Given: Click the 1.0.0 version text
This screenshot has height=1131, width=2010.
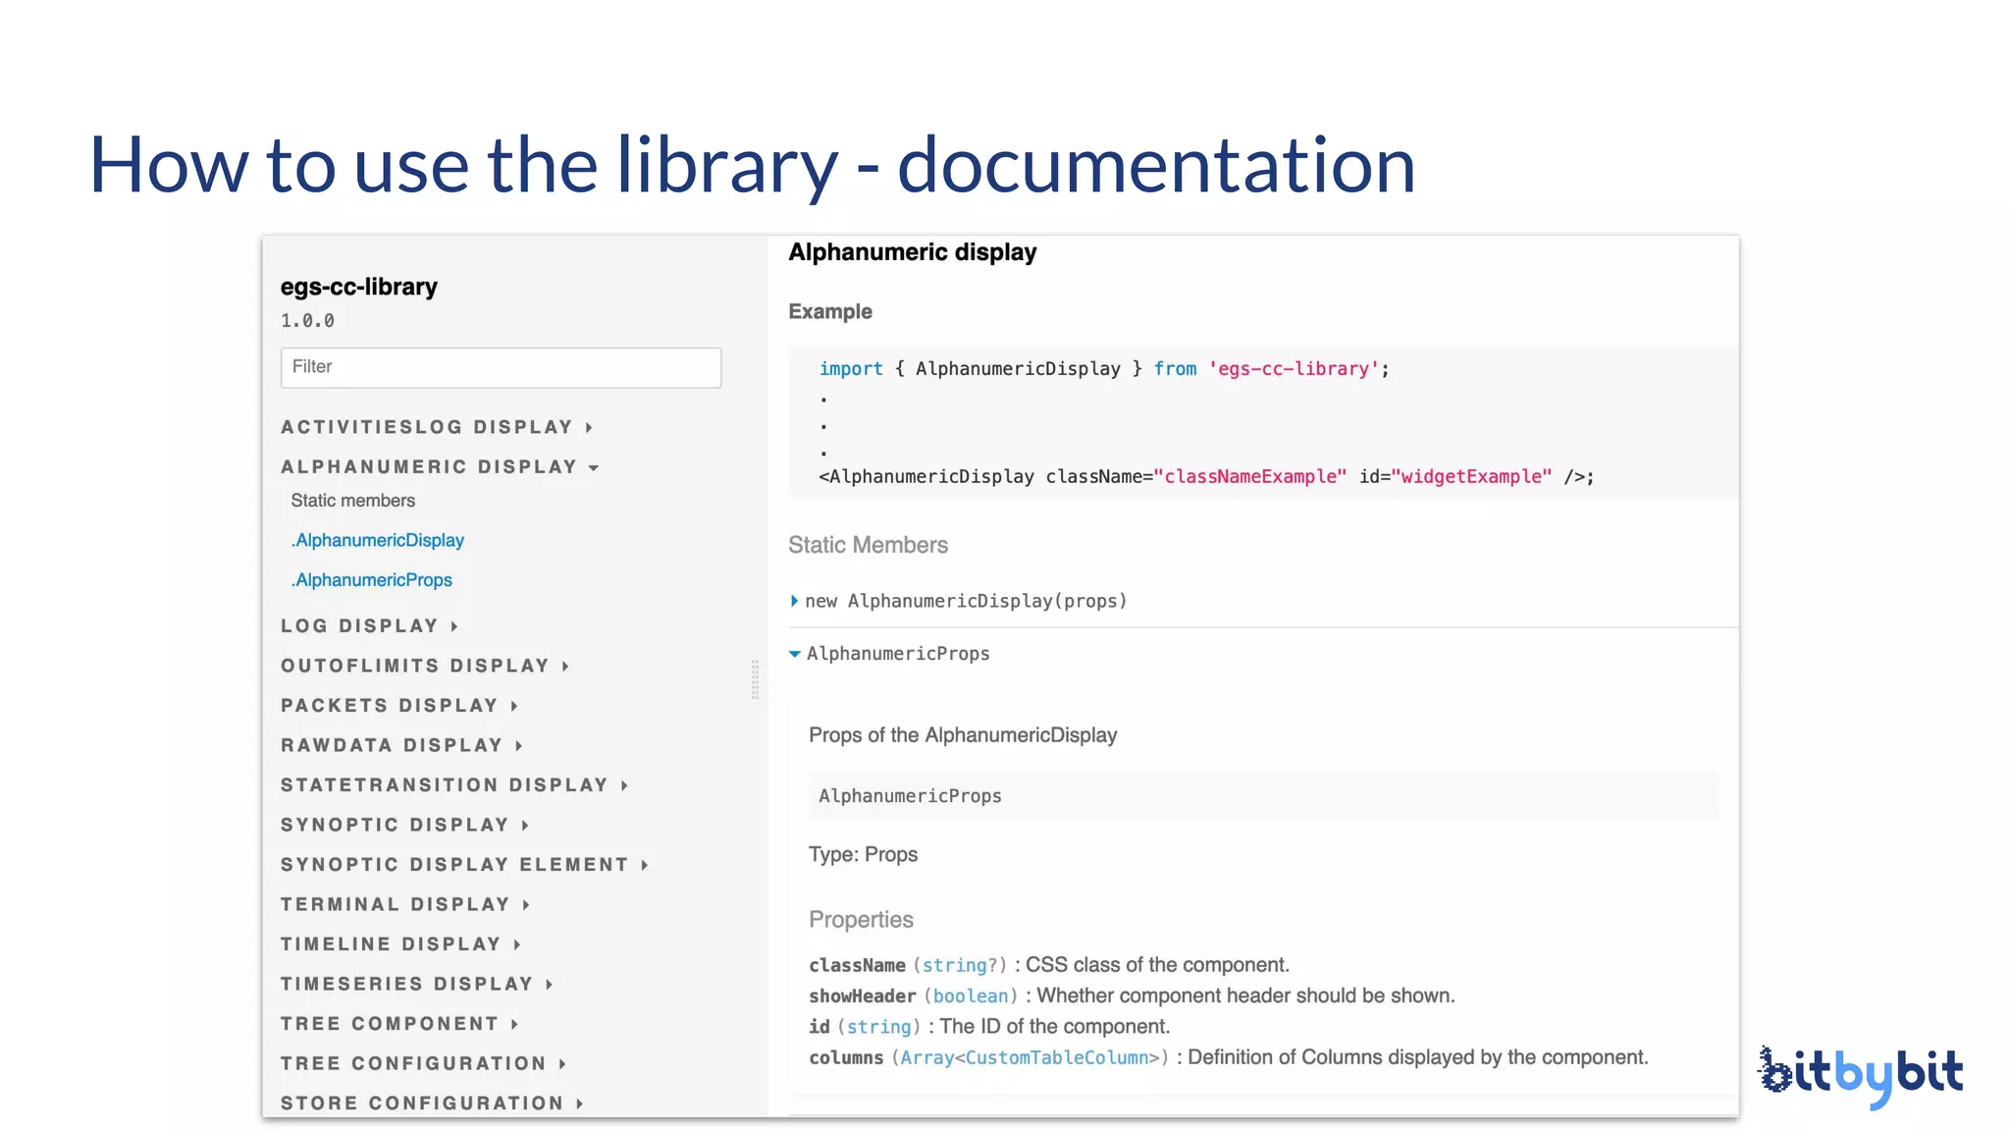Looking at the screenshot, I should (307, 321).
